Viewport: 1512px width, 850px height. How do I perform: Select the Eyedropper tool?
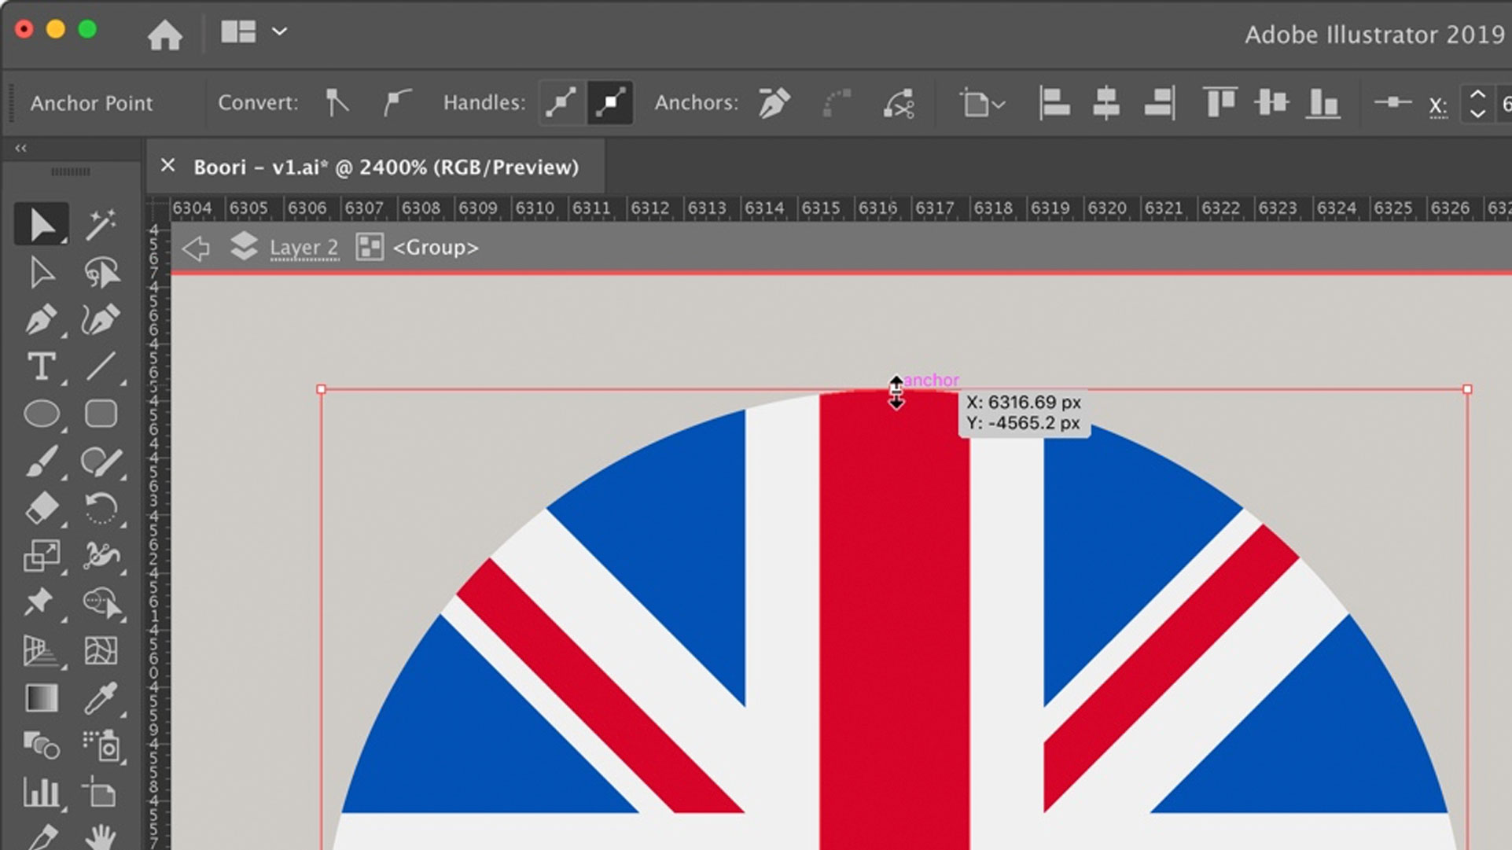(x=101, y=698)
